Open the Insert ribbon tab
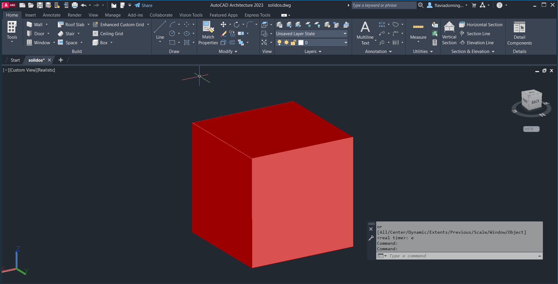The width and height of the screenshot is (558, 284). (31, 15)
